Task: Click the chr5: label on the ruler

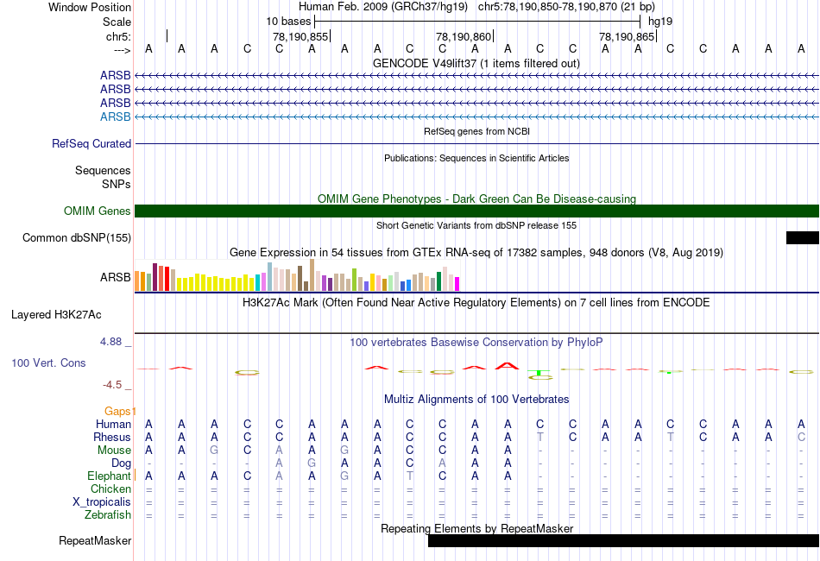Action: coord(118,36)
